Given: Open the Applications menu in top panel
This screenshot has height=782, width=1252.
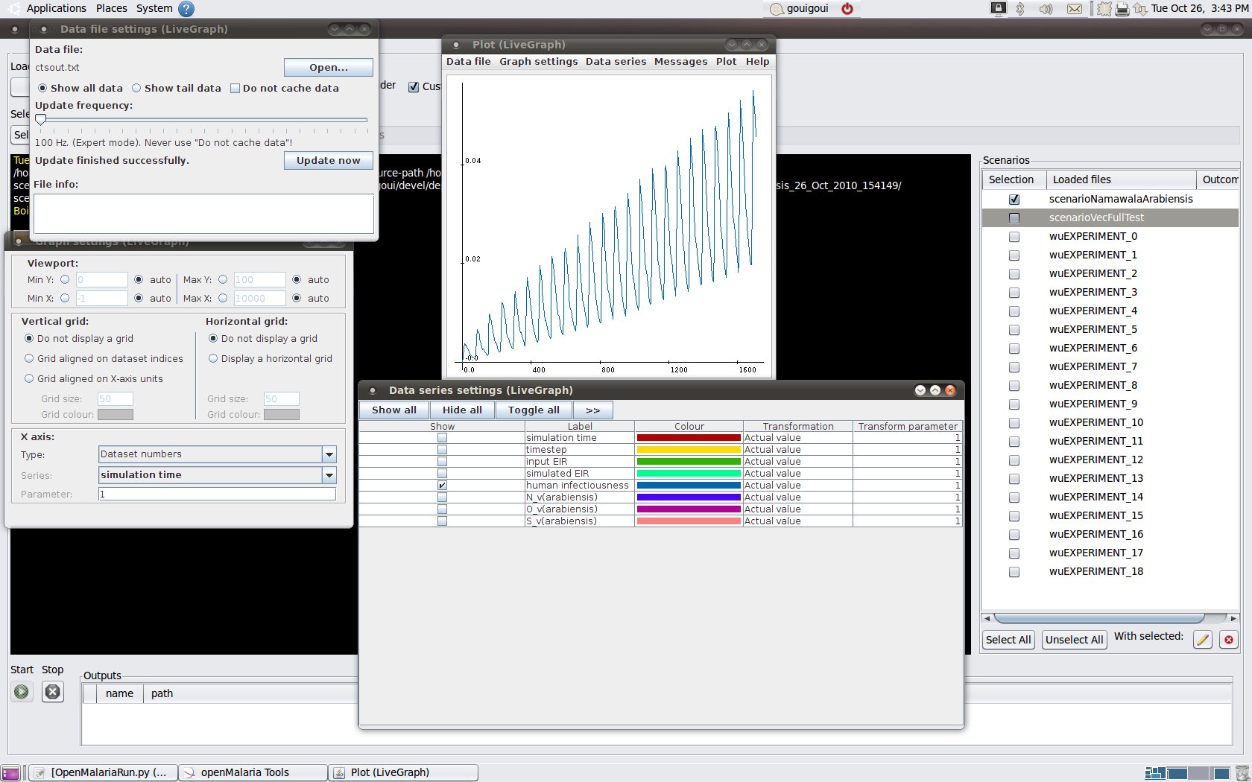Looking at the screenshot, I should click(57, 8).
